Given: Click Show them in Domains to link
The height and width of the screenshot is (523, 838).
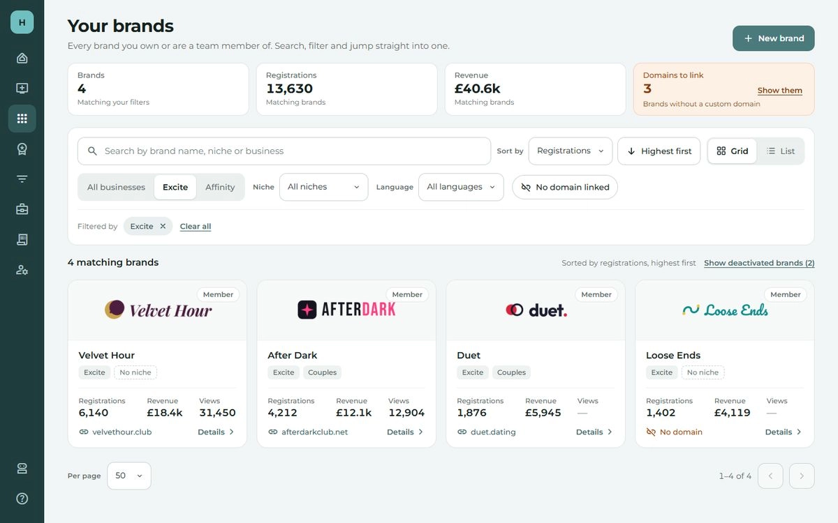Looking at the screenshot, I should pos(780,91).
